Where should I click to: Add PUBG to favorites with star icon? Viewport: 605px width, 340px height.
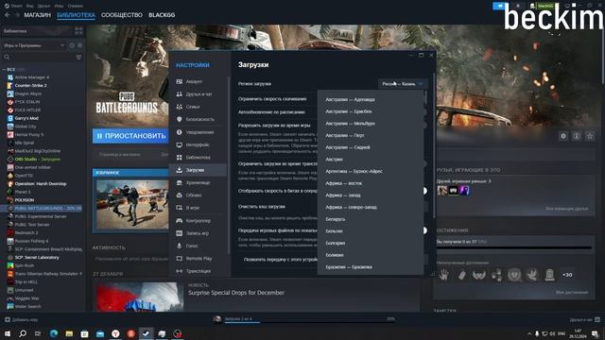tap(590, 136)
